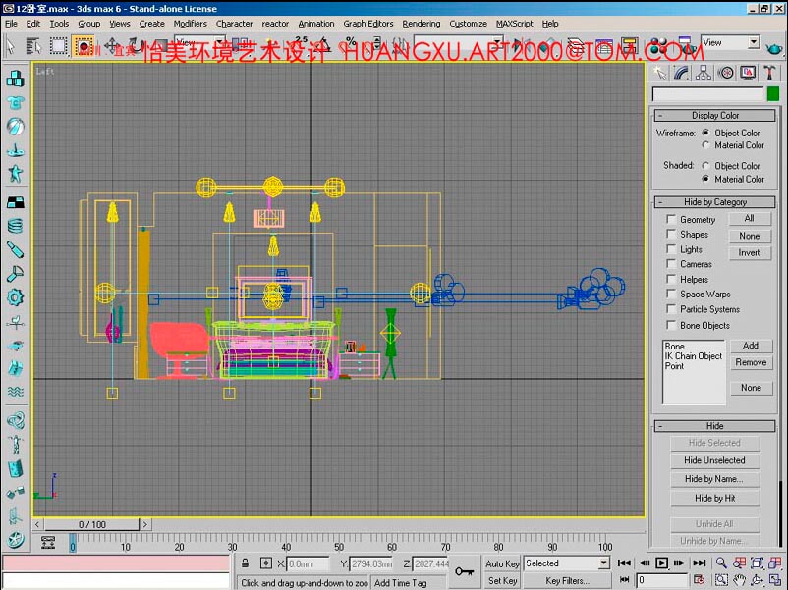Check the Helpers category checkbox
This screenshot has width=788, height=590.
tap(670, 278)
